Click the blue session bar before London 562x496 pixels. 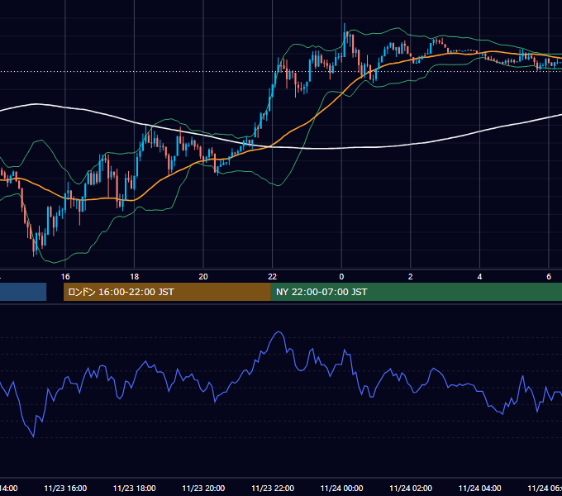point(23,292)
